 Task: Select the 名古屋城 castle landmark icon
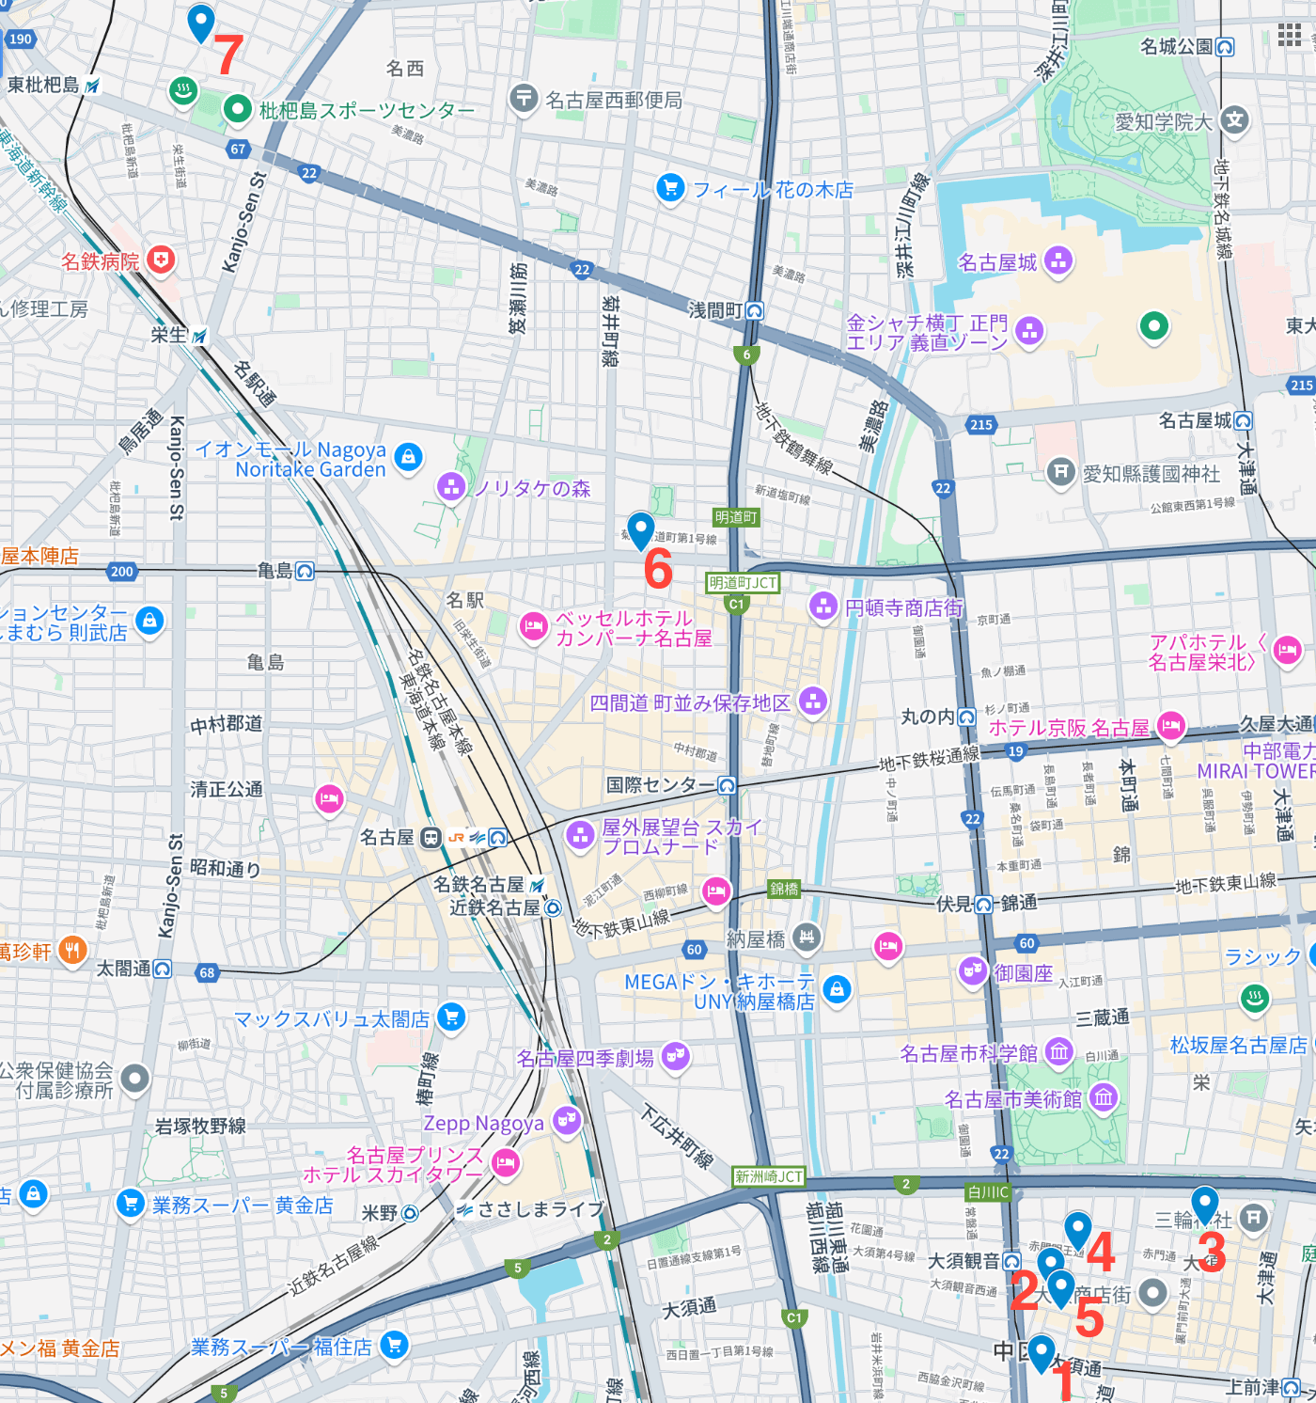click(1058, 261)
